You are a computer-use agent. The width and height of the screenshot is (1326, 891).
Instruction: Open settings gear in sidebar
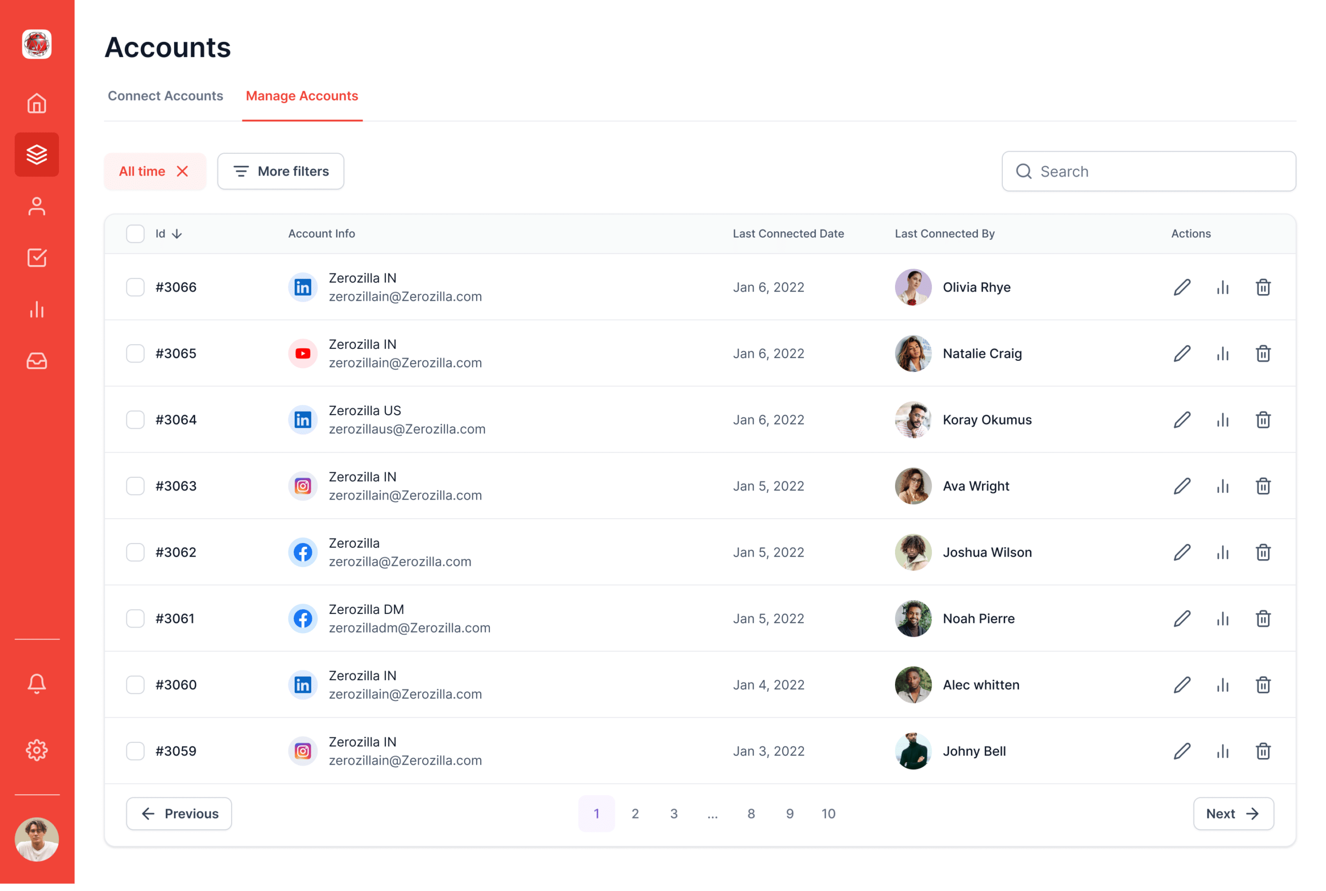point(37,750)
